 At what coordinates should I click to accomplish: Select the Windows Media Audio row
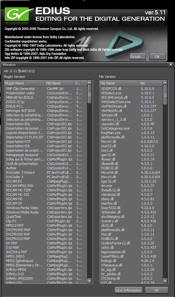click(46, 212)
